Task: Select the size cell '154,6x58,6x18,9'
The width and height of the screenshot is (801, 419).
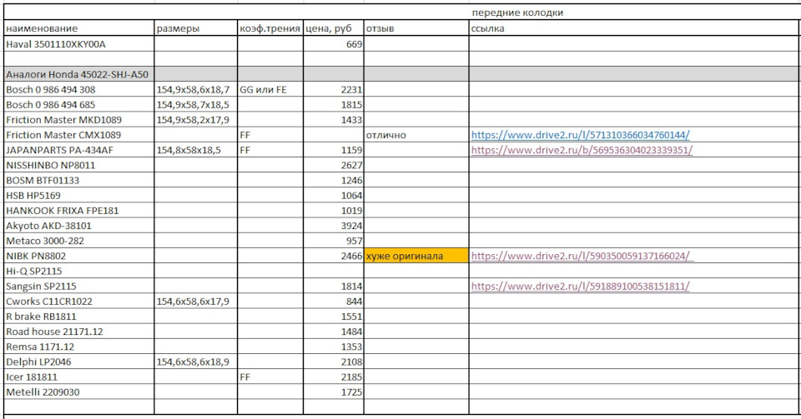Action: (195, 362)
